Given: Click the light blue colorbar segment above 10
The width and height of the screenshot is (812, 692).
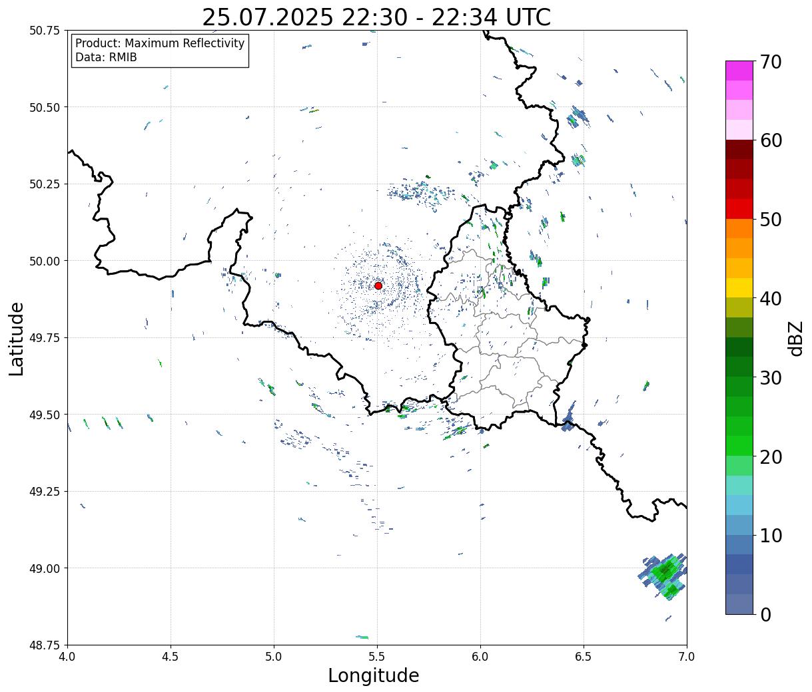Looking at the screenshot, I should (x=739, y=525).
